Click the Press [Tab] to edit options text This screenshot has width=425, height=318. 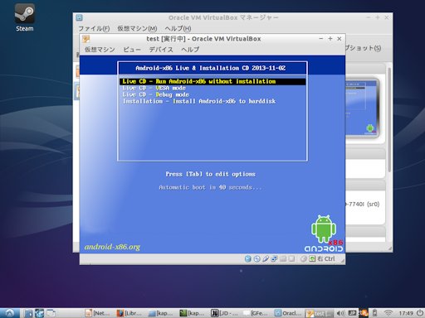coord(210,174)
